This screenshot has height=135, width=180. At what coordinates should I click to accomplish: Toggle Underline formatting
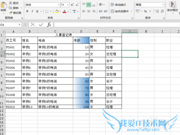coord(37,11)
